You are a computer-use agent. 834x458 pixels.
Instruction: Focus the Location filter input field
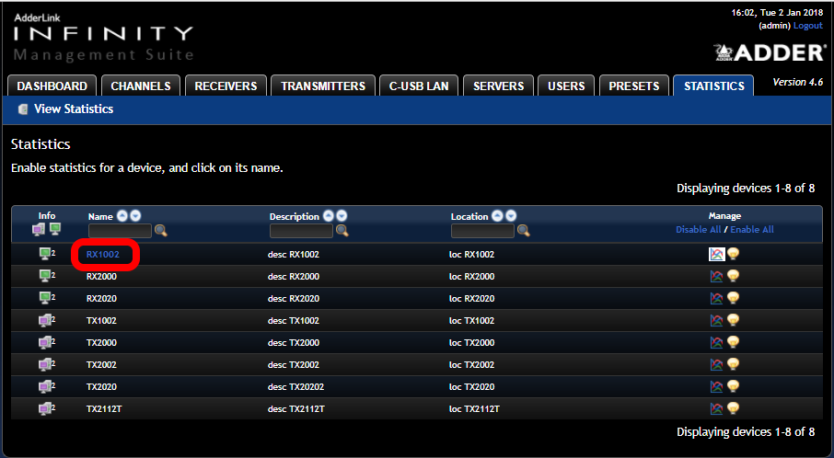(483, 231)
